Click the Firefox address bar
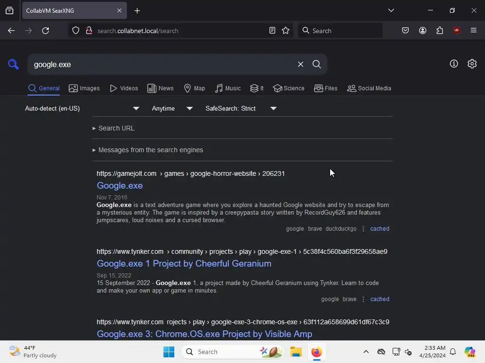Screen dimensions: 485x363 (x=181, y=31)
